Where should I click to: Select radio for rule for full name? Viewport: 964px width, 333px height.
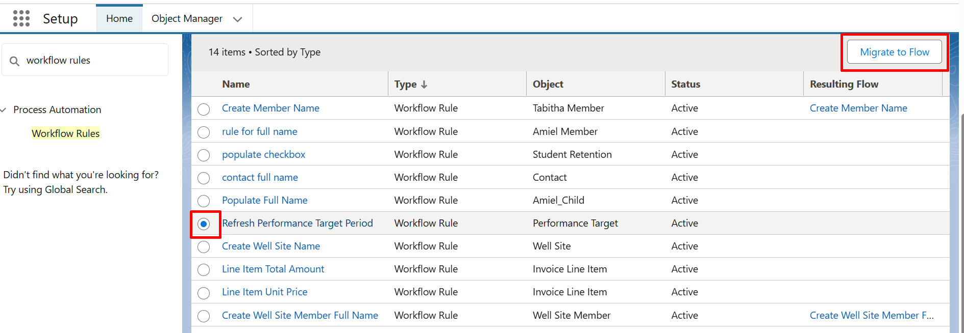pos(204,132)
